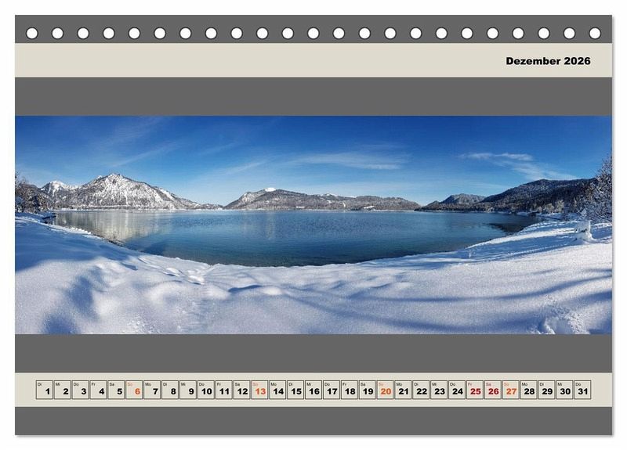Select date 17 in the day row

(x=332, y=390)
